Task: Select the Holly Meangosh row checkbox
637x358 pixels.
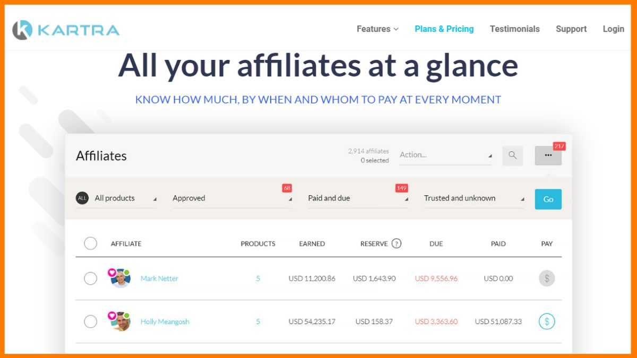Action: click(x=91, y=321)
